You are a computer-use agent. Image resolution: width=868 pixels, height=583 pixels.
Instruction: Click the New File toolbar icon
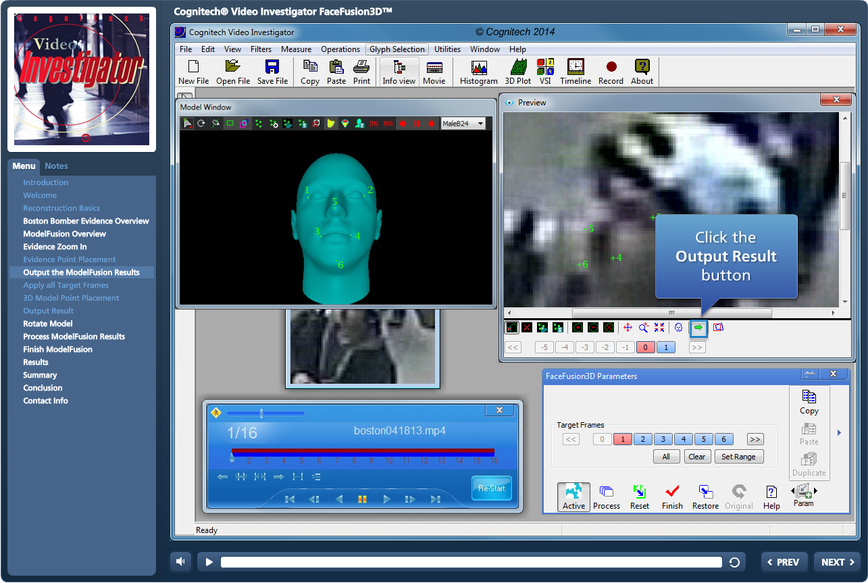193,72
